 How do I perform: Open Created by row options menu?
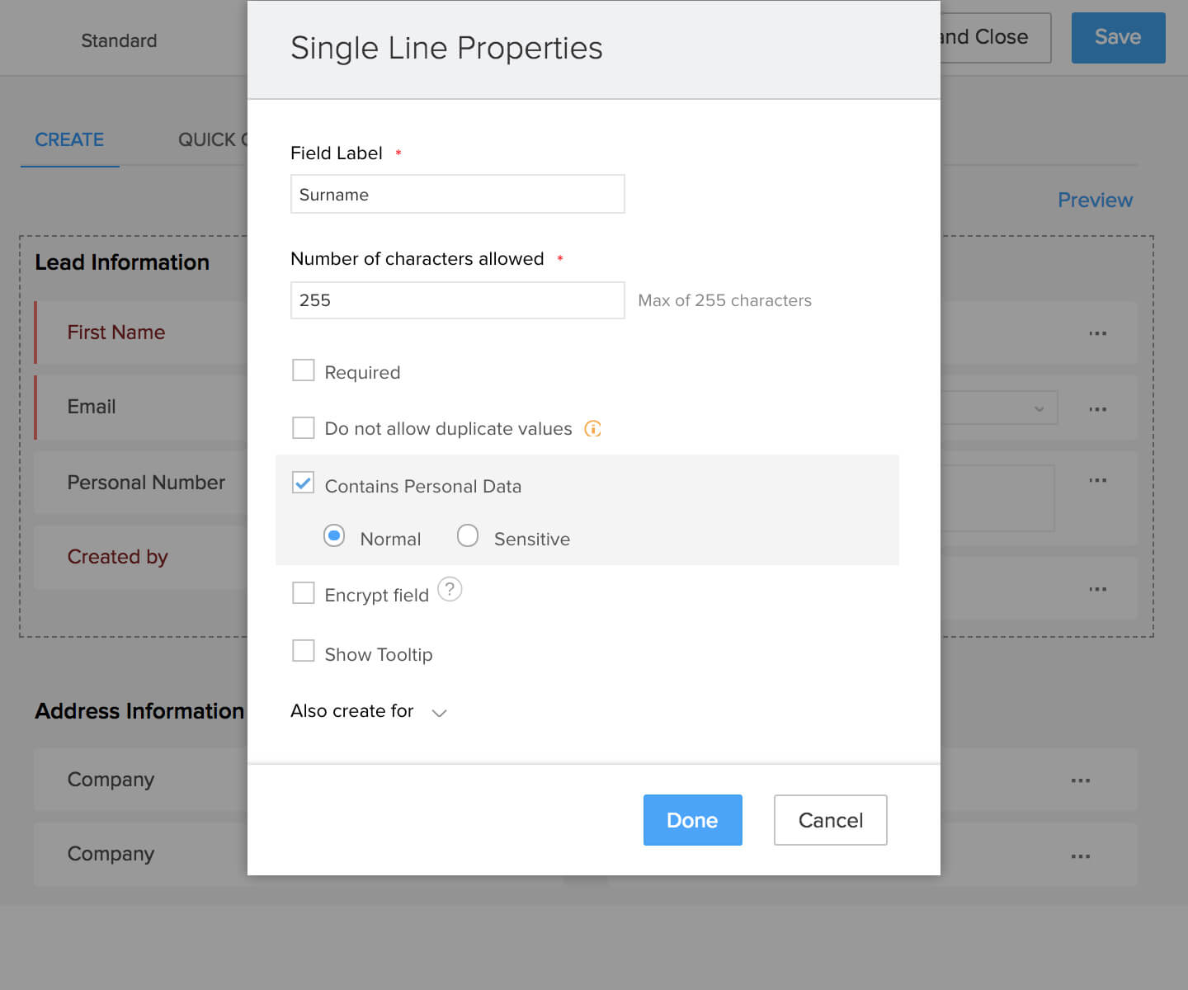(x=1097, y=589)
